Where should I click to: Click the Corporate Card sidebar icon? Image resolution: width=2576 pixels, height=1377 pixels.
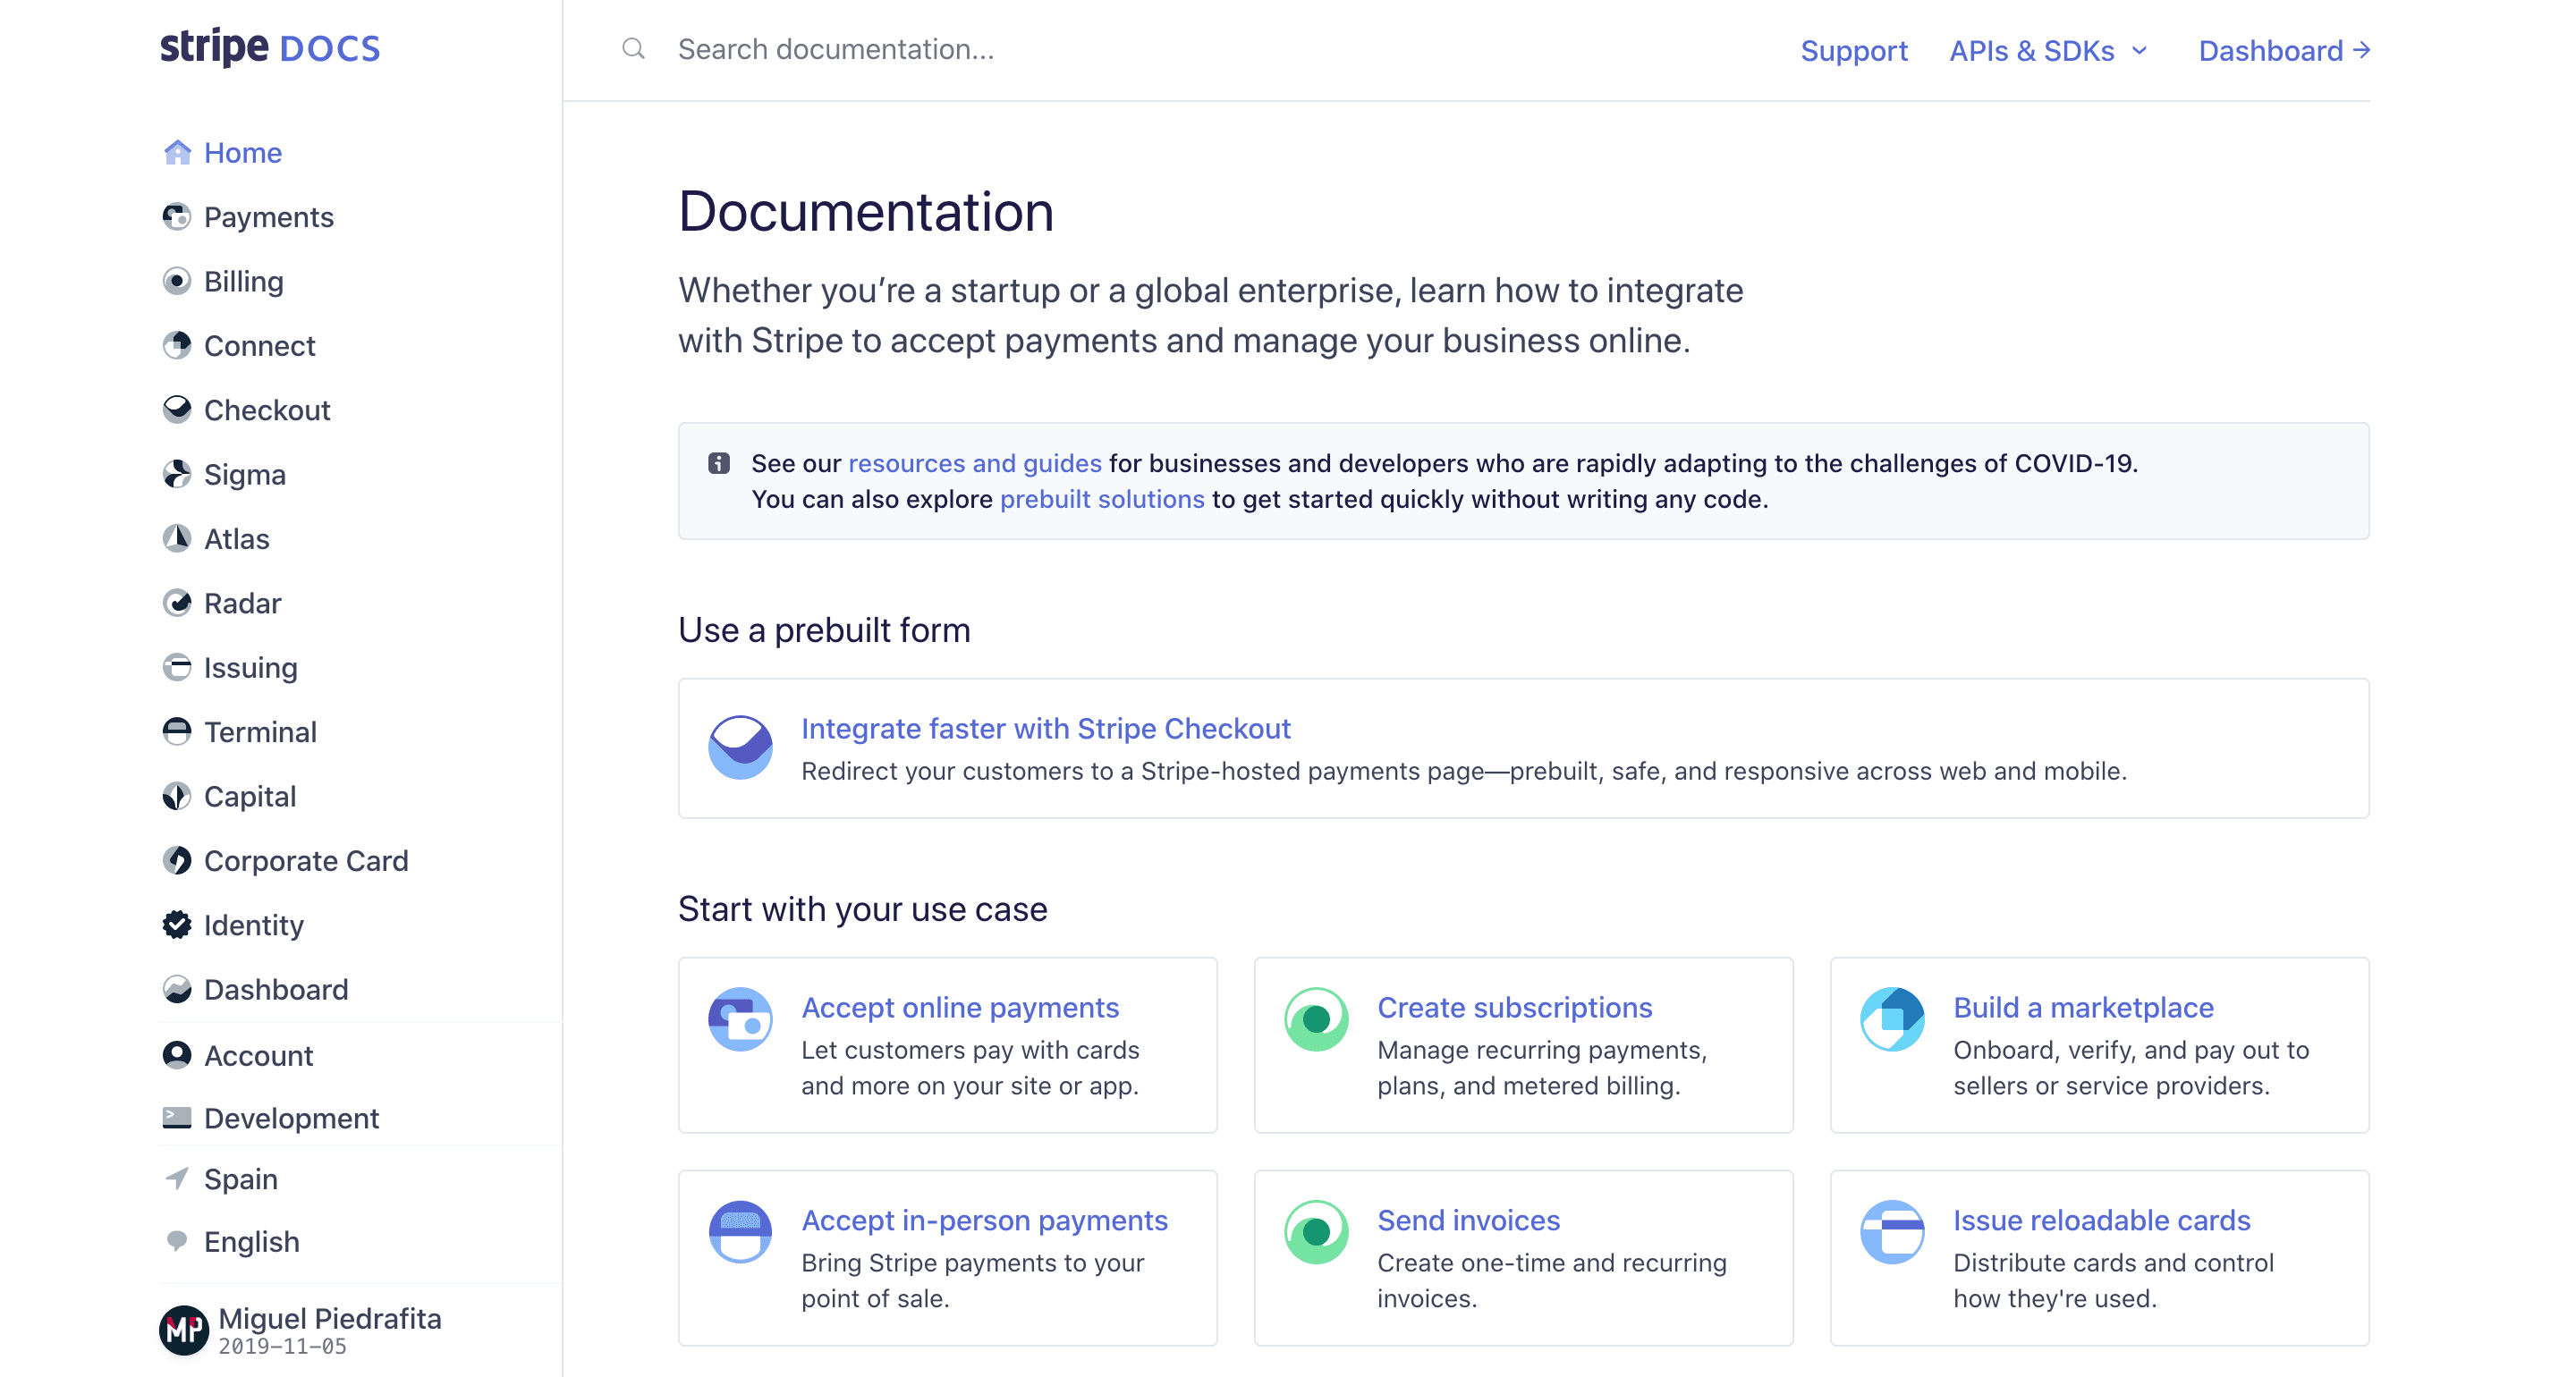click(x=177, y=861)
